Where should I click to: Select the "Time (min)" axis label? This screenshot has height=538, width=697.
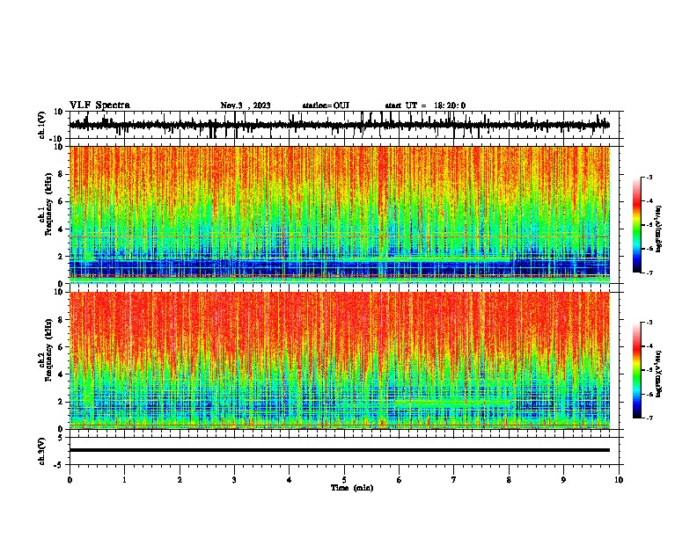tap(352, 488)
